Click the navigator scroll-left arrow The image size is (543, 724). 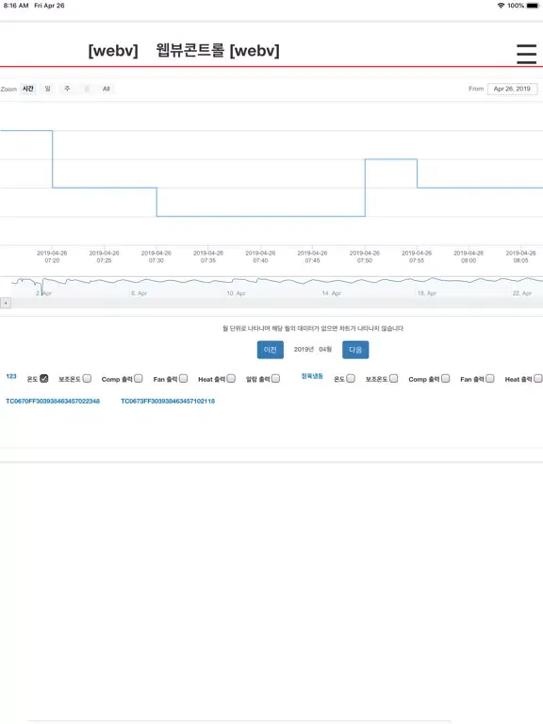(6, 304)
